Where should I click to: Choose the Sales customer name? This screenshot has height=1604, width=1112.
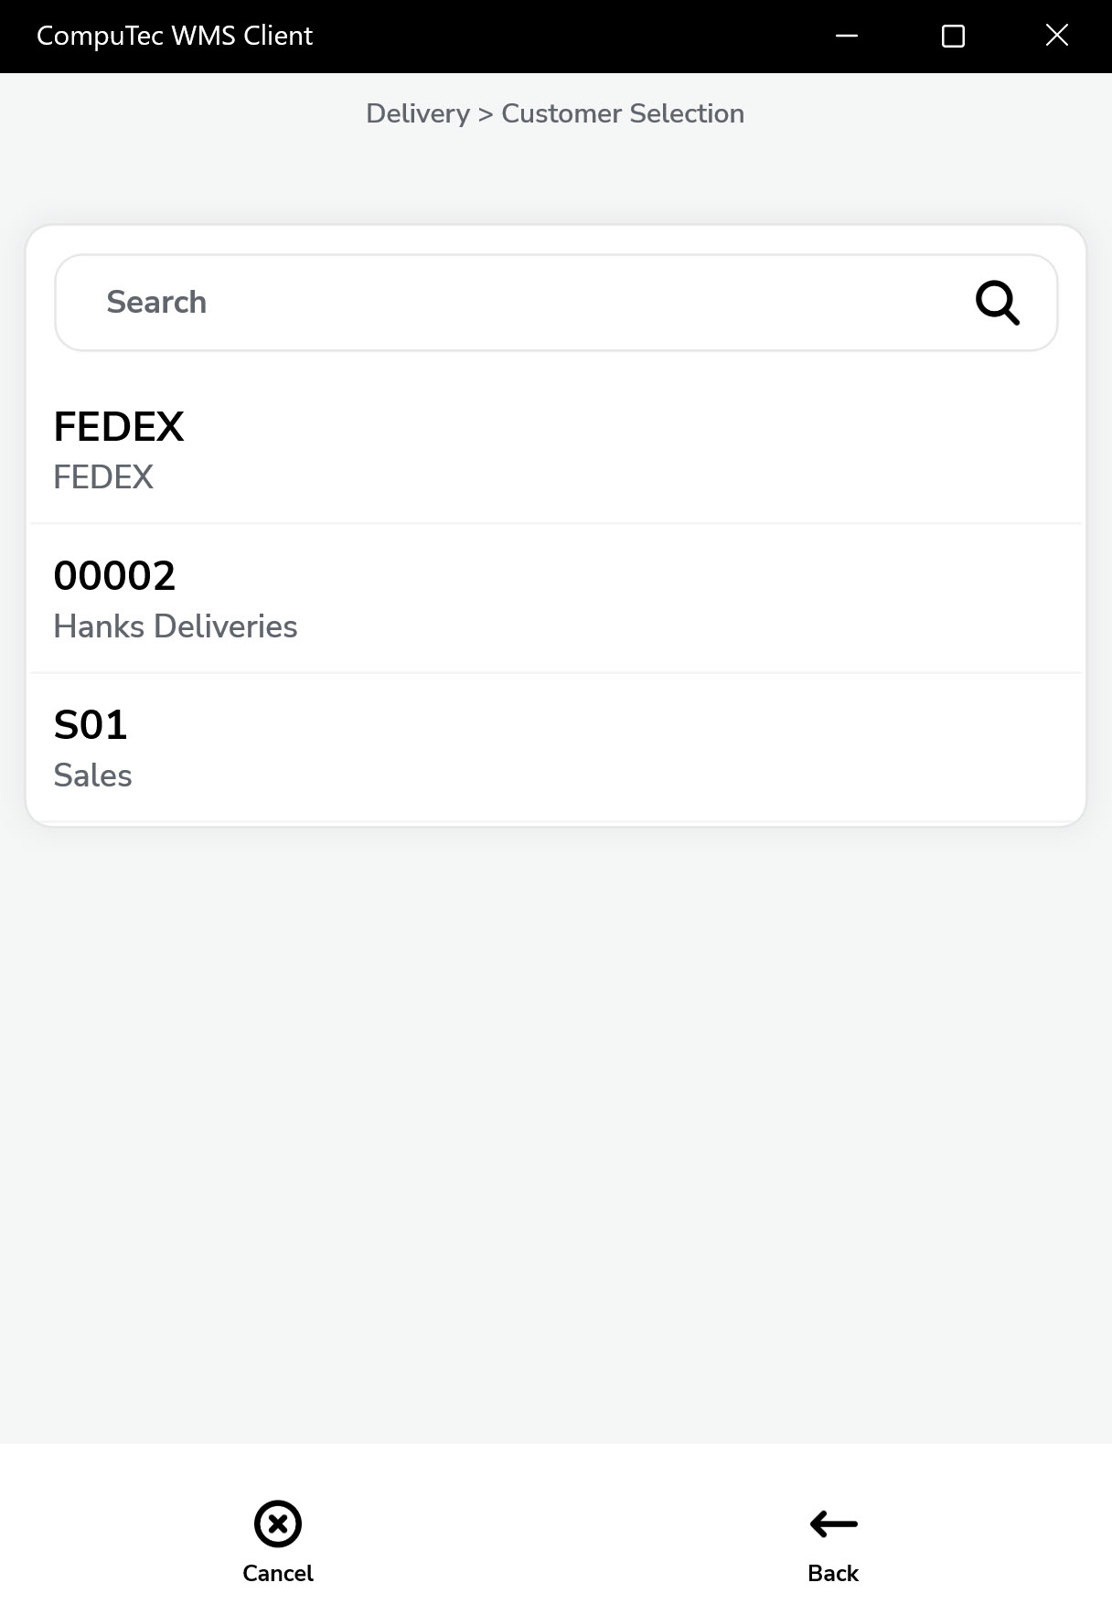click(x=93, y=775)
